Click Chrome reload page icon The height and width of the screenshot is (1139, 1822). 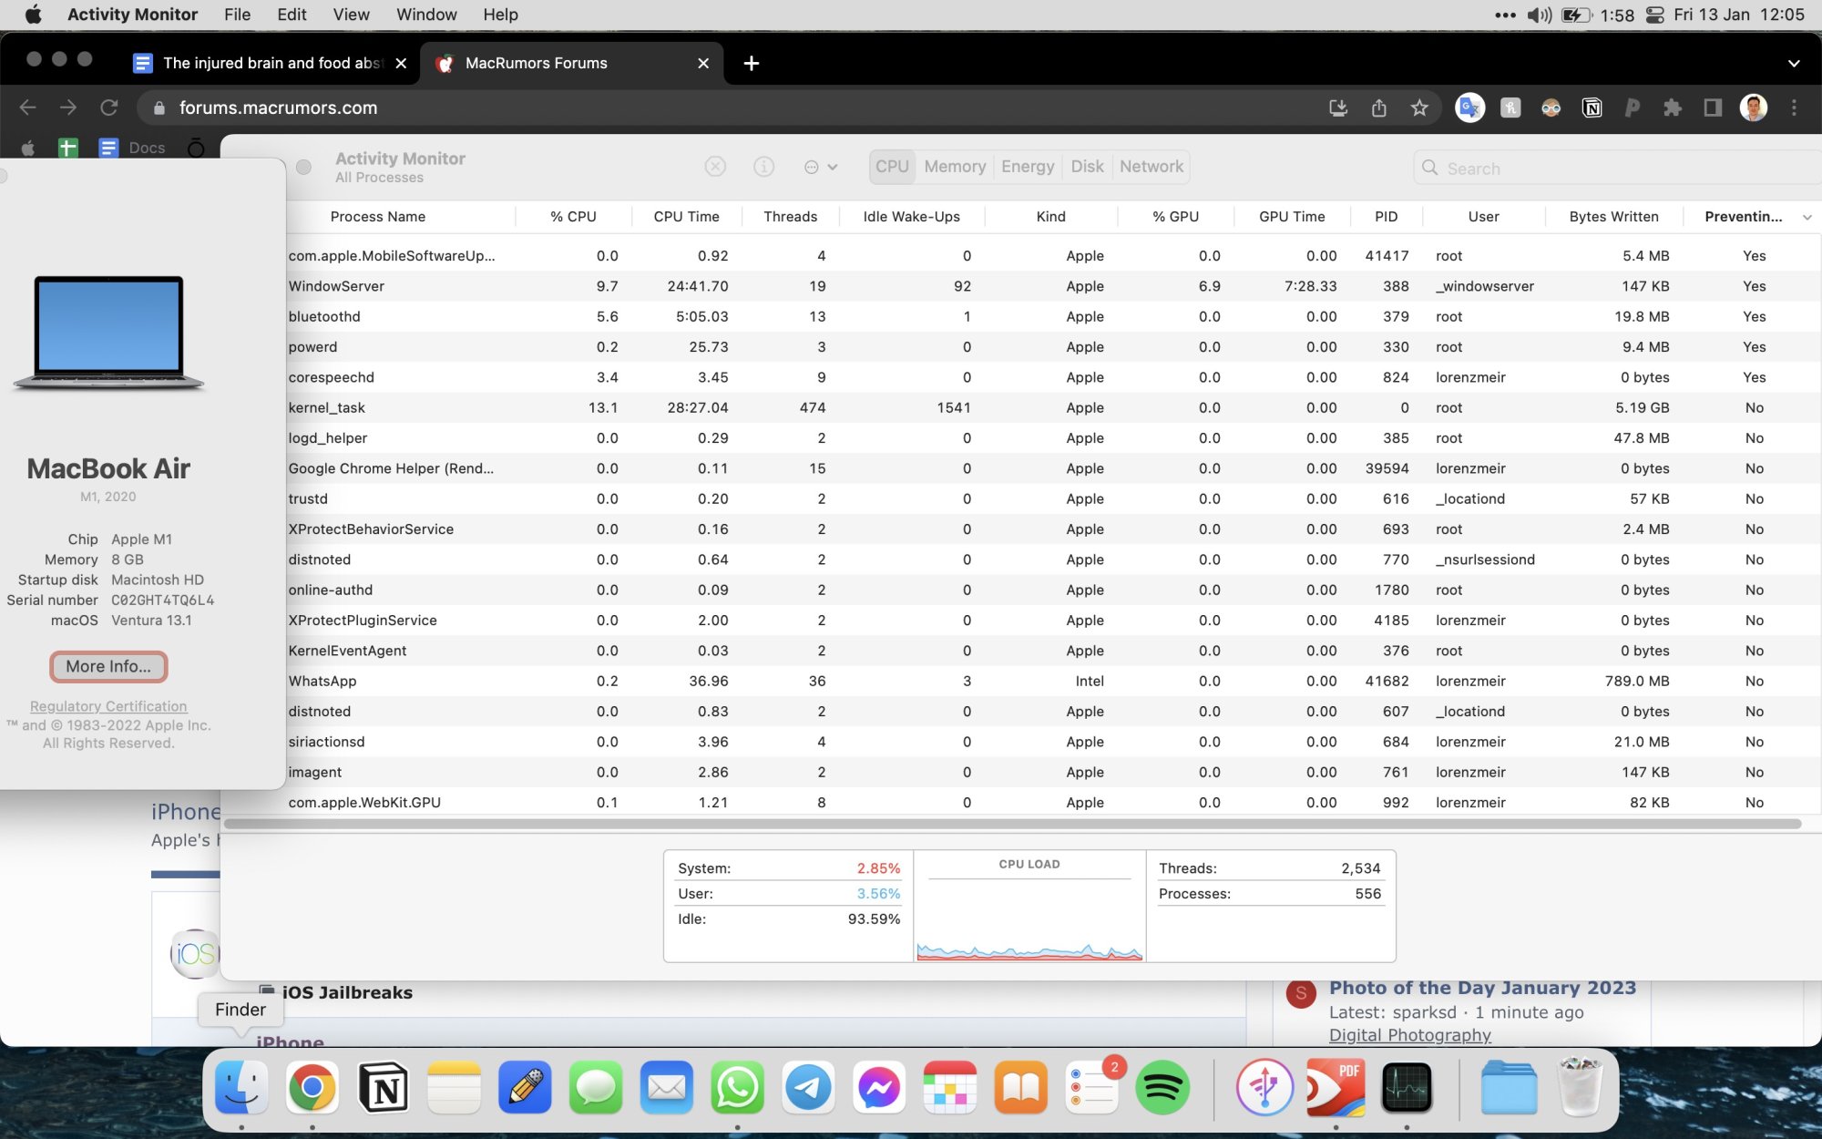(x=108, y=108)
